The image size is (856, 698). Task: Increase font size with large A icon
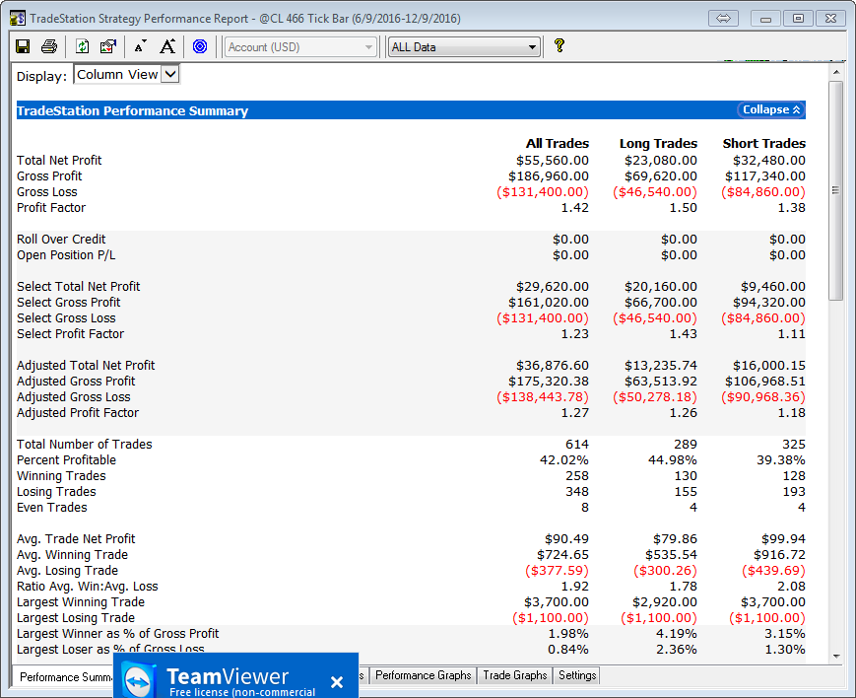(x=167, y=46)
